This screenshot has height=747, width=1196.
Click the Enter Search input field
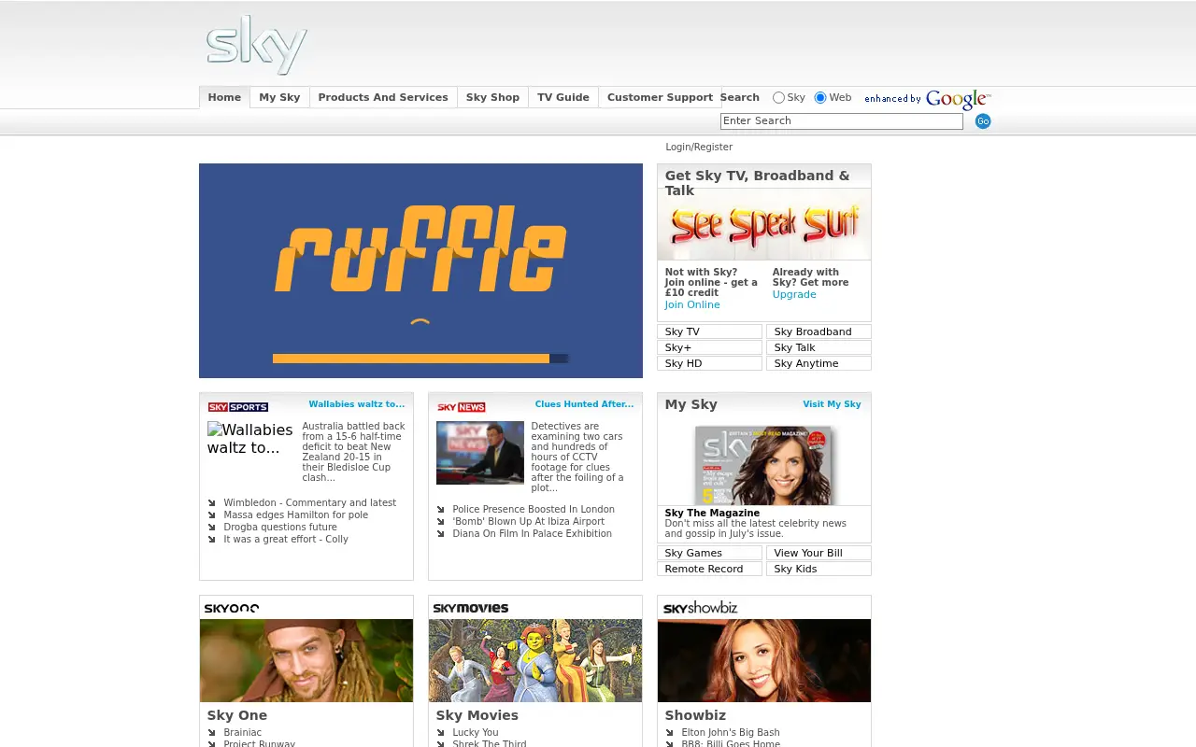click(x=842, y=121)
